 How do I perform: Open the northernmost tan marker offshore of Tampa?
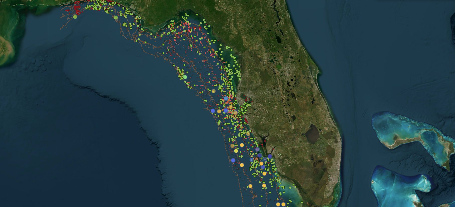[x=213, y=91]
